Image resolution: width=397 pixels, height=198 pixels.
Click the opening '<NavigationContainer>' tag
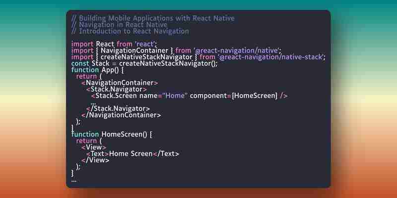click(x=120, y=83)
